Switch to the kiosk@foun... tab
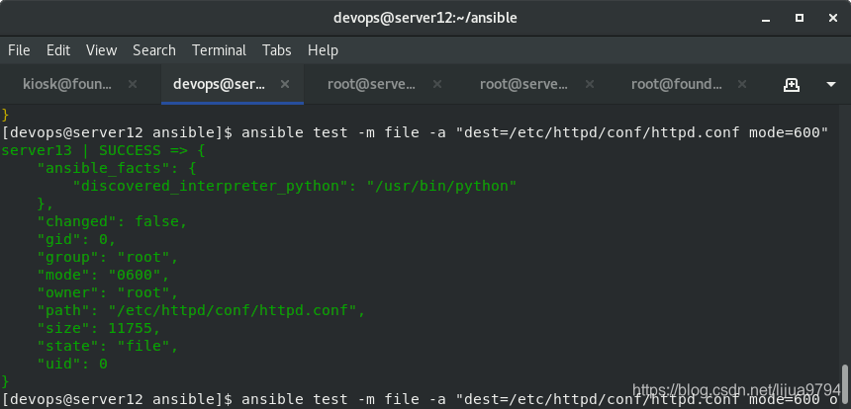This screenshot has width=851, height=409. click(x=67, y=84)
